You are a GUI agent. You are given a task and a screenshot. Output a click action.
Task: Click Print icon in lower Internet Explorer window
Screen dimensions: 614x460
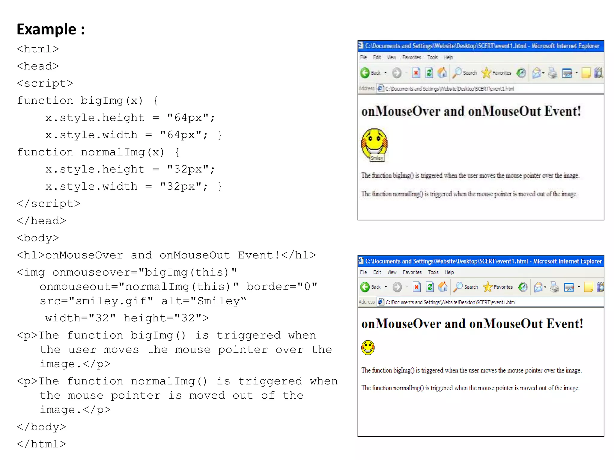(554, 287)
